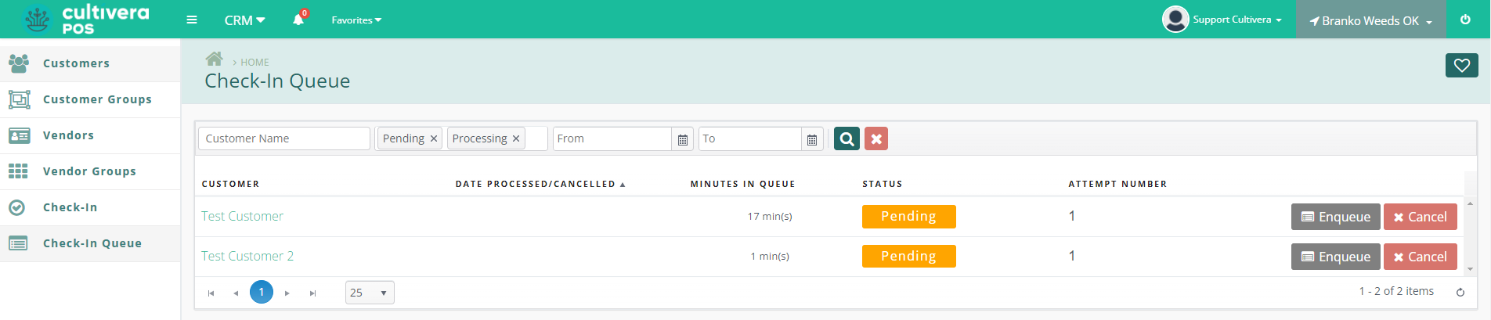Image resolution: width=1491 pixels, height=320 pixels.
Task: Sort by Minutes In Queue column header
Action: coord(742,184)
